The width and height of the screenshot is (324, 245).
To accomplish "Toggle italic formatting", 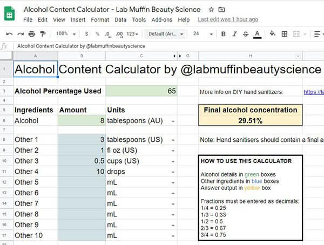I will (234, 34).
